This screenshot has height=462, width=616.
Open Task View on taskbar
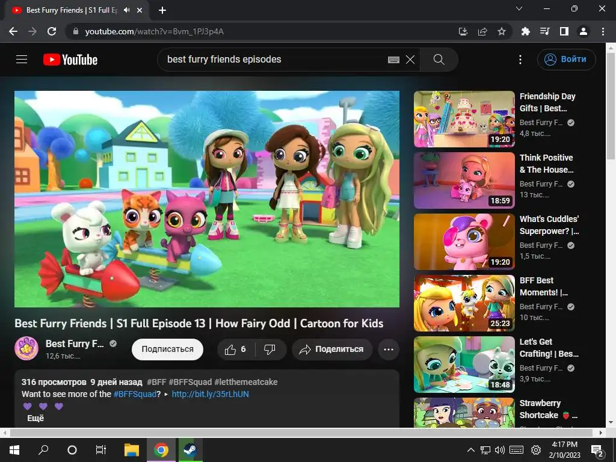tap(101, 450)
